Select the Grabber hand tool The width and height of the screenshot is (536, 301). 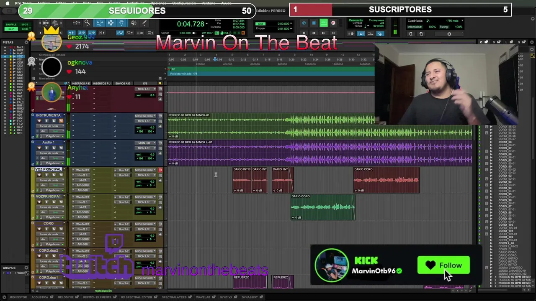[121, 23]
